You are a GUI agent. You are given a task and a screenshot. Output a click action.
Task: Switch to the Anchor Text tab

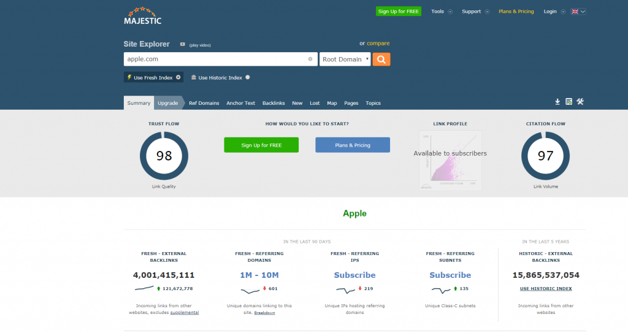(240, 103)
